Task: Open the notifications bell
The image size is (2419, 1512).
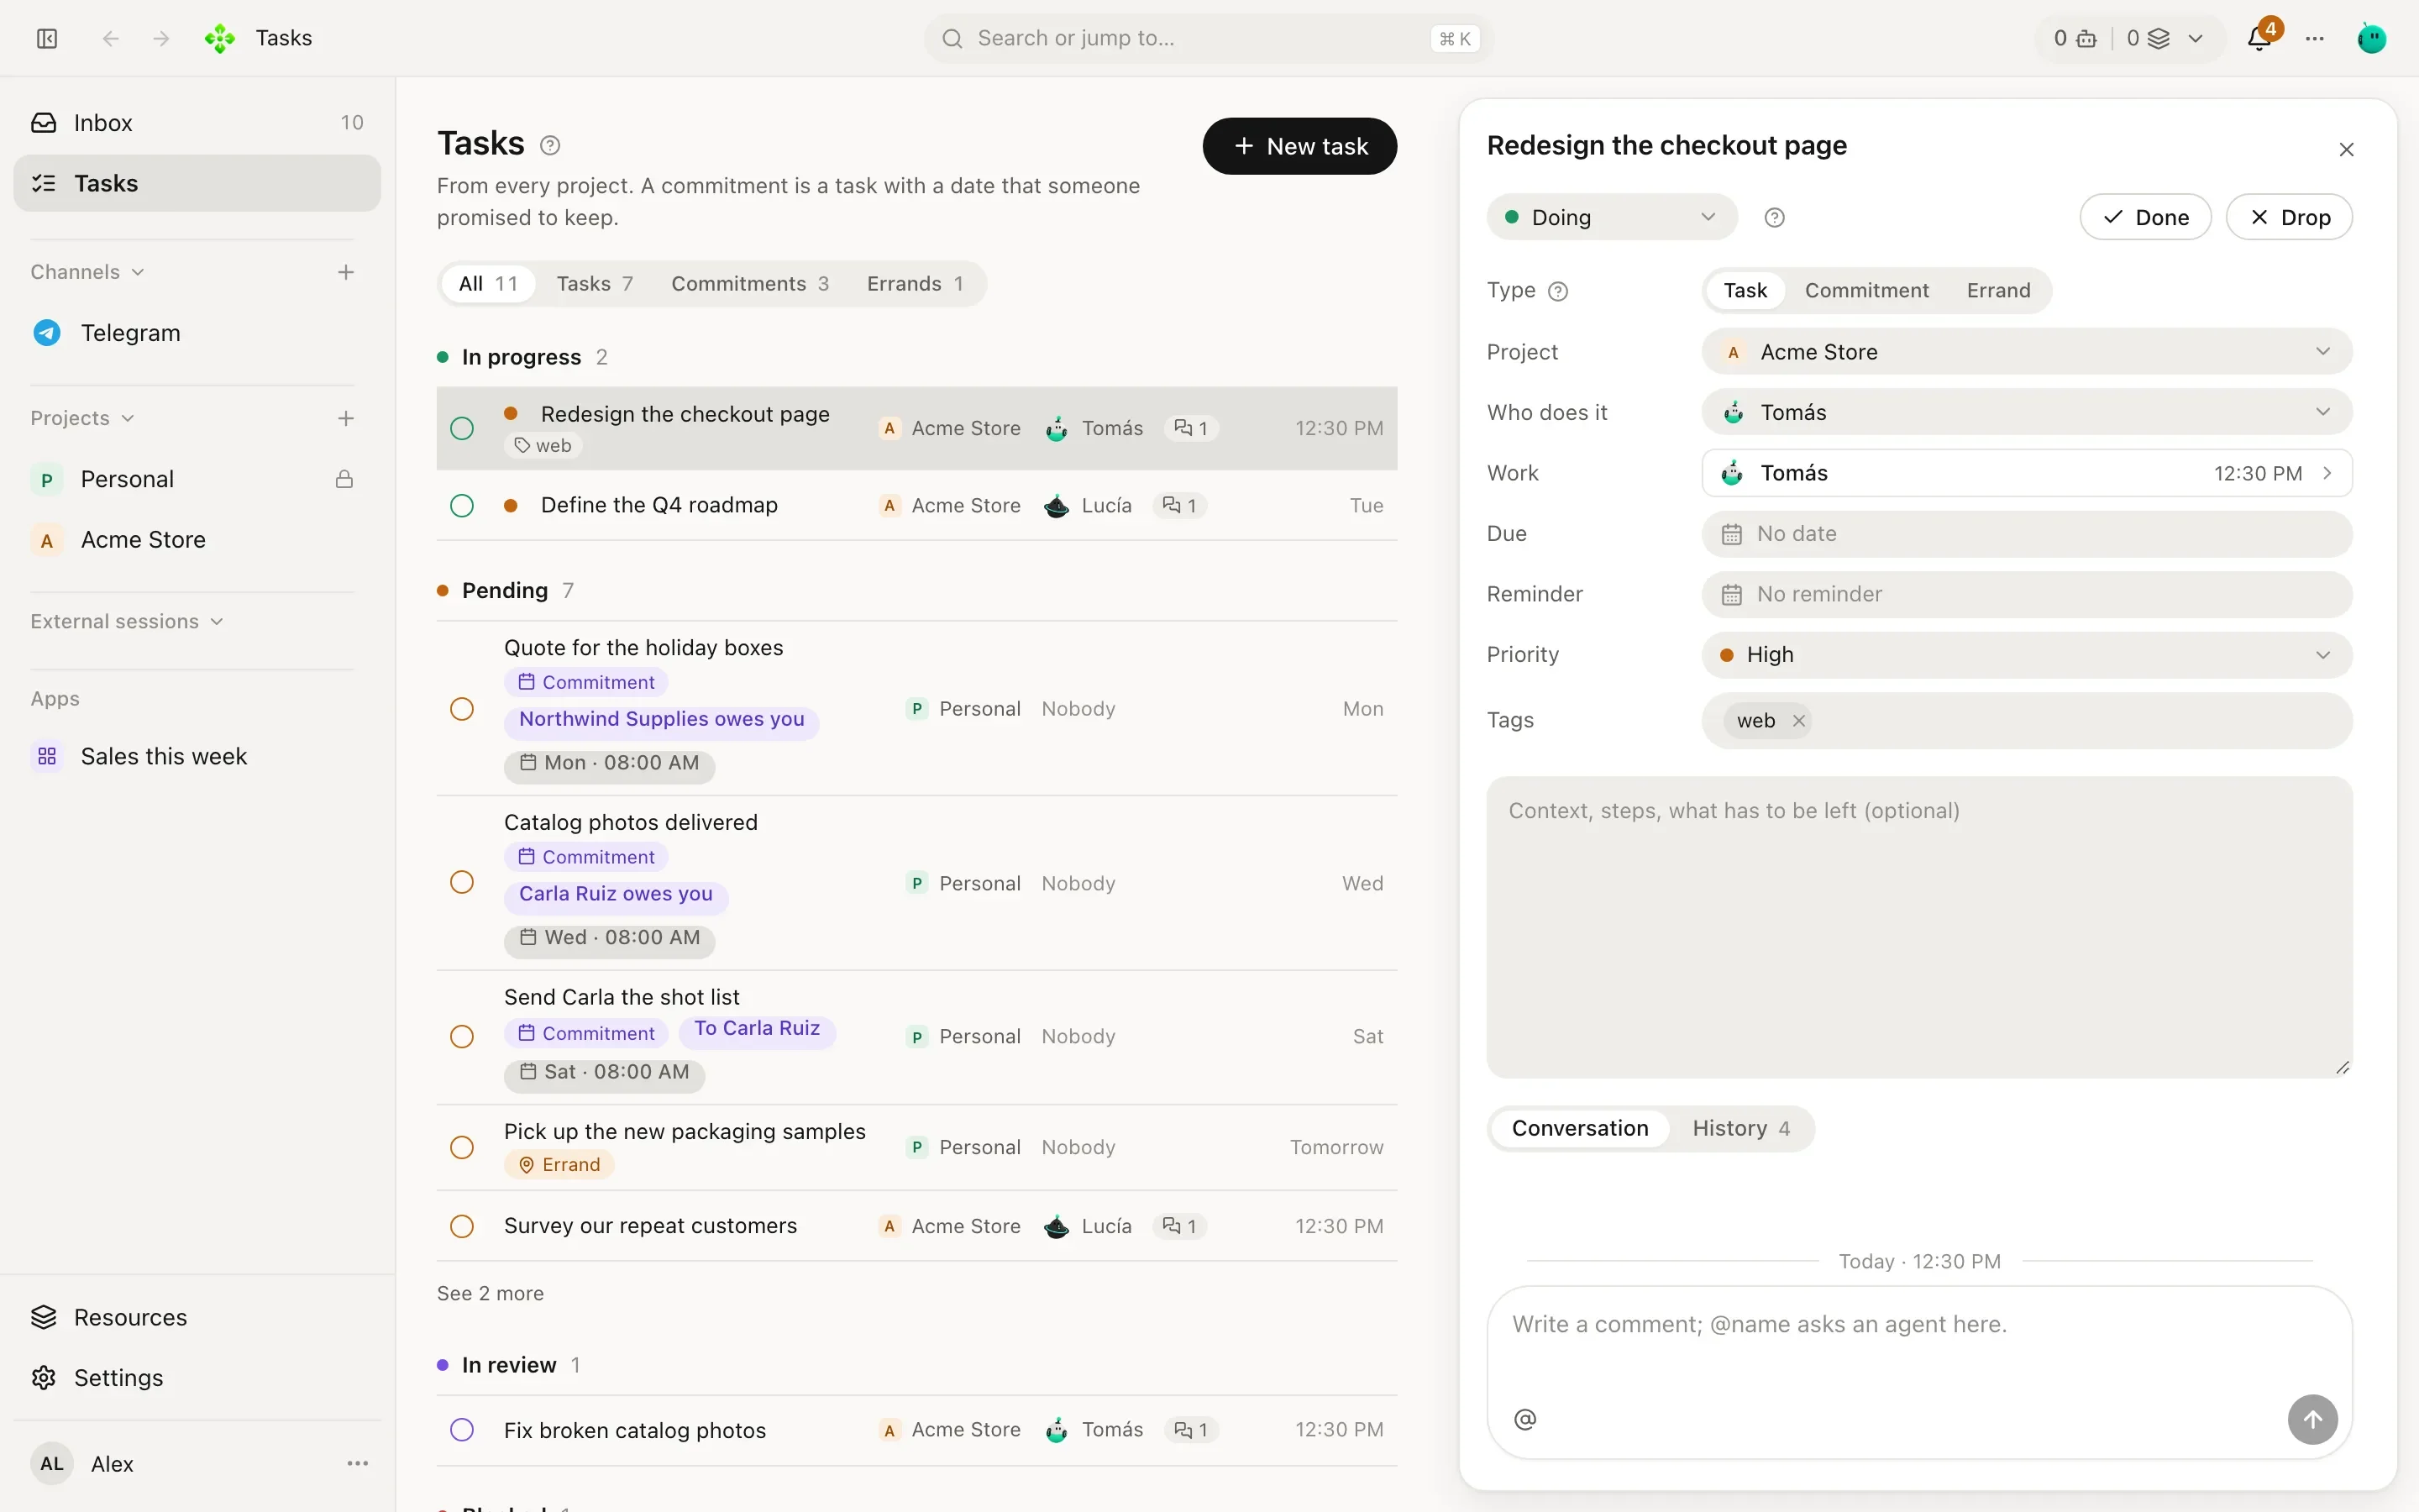Action: tap(2259, 38)
